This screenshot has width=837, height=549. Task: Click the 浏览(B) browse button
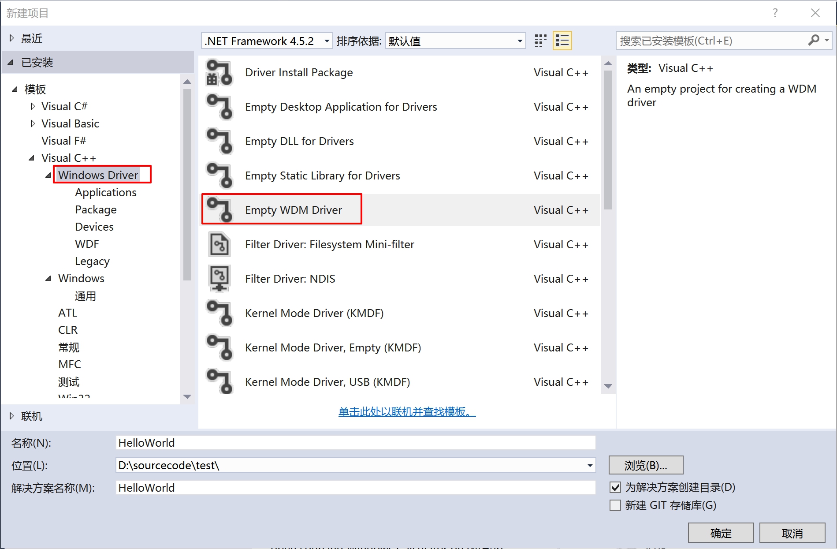(x=646, y=465)
